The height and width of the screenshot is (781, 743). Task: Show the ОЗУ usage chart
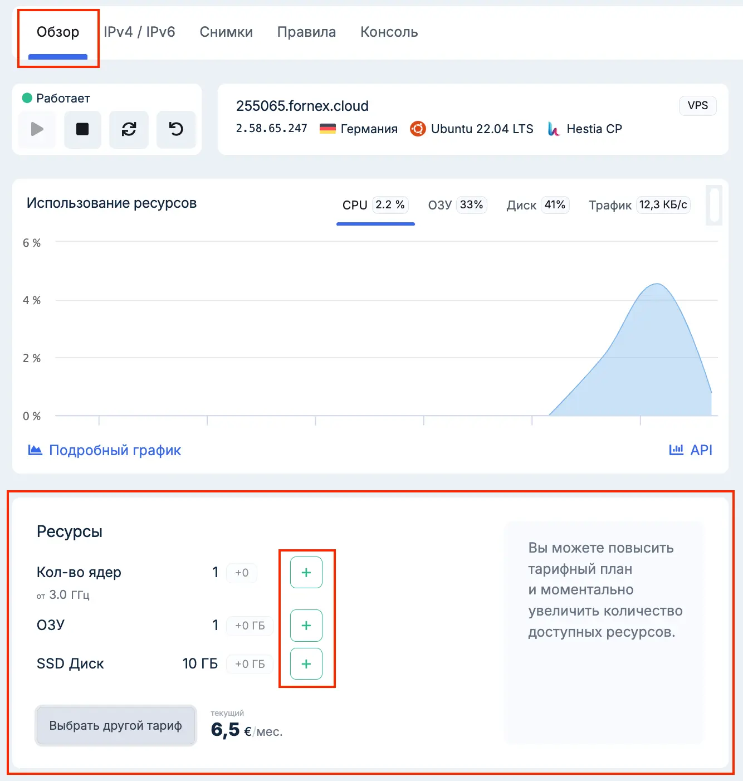point(457,205)
